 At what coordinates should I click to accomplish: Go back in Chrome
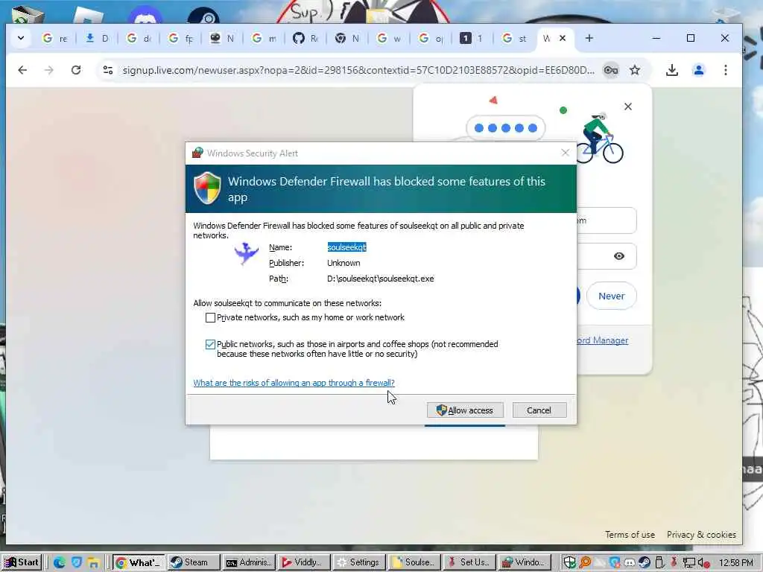click(22, 70)
